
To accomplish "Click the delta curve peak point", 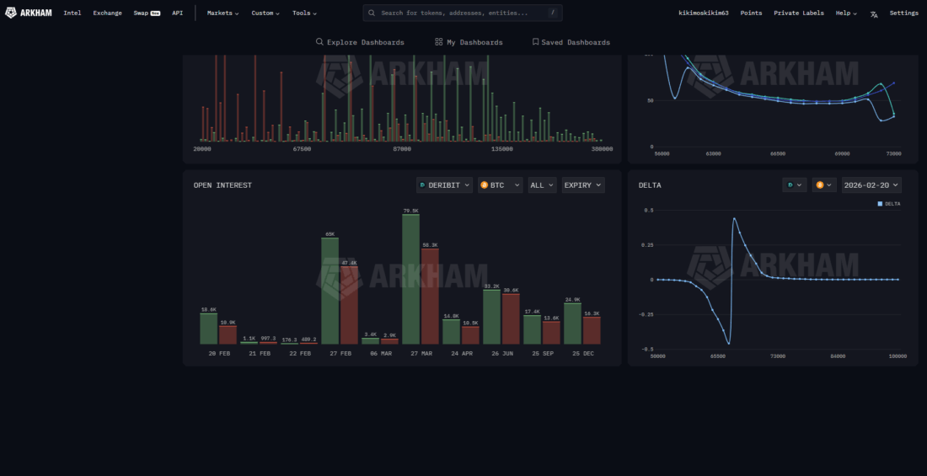I will 734,219.
